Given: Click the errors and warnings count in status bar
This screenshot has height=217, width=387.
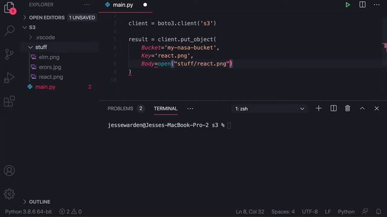Looking at the screenshot, I should 70,212.
